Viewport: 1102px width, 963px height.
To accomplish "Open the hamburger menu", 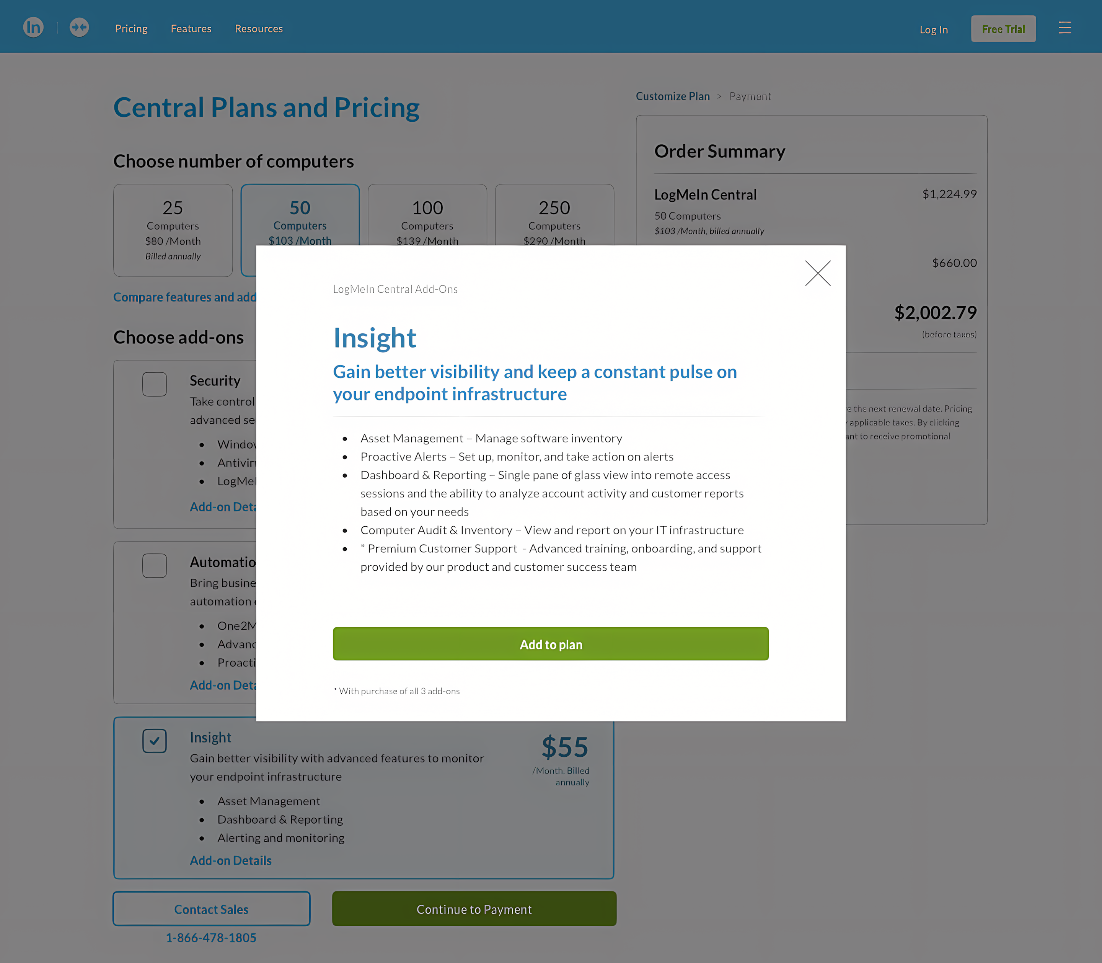I will pos(1065,28).
